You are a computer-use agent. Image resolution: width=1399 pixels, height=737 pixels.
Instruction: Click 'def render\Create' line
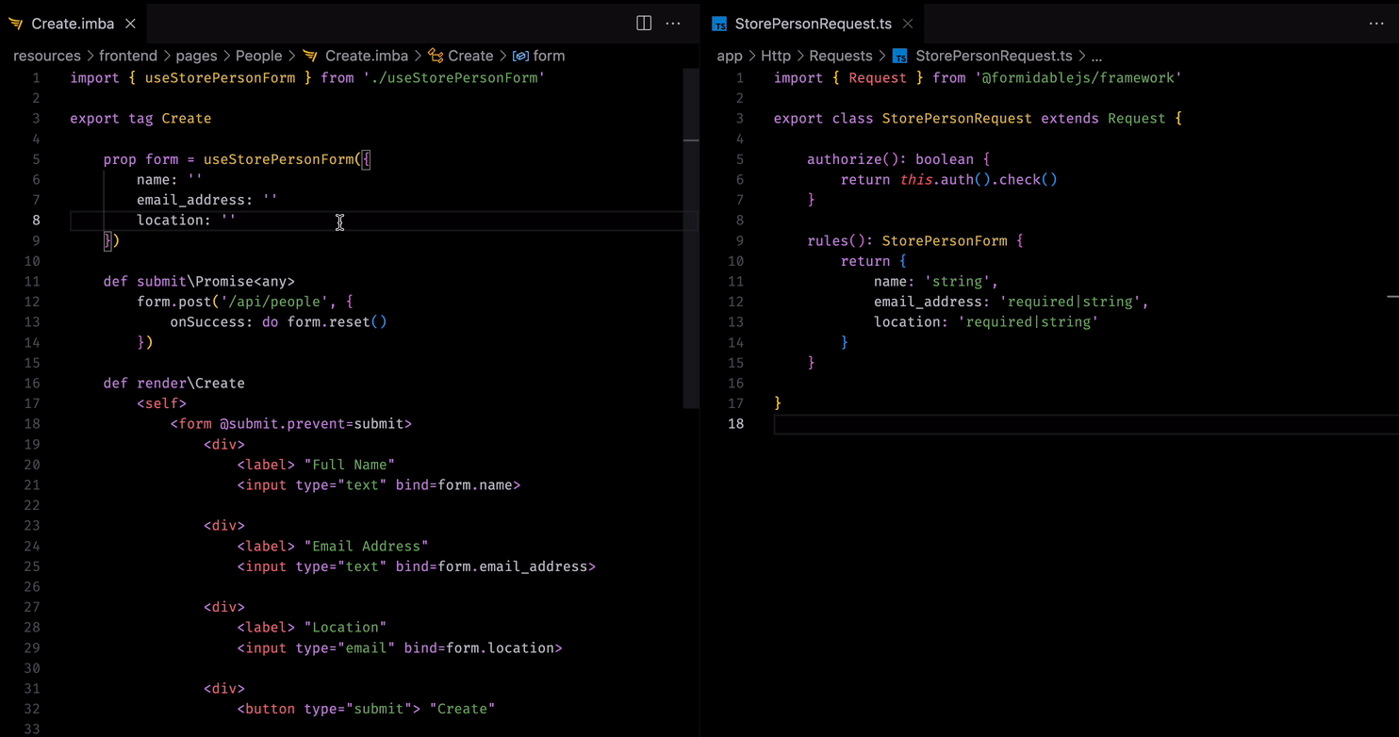174,384
